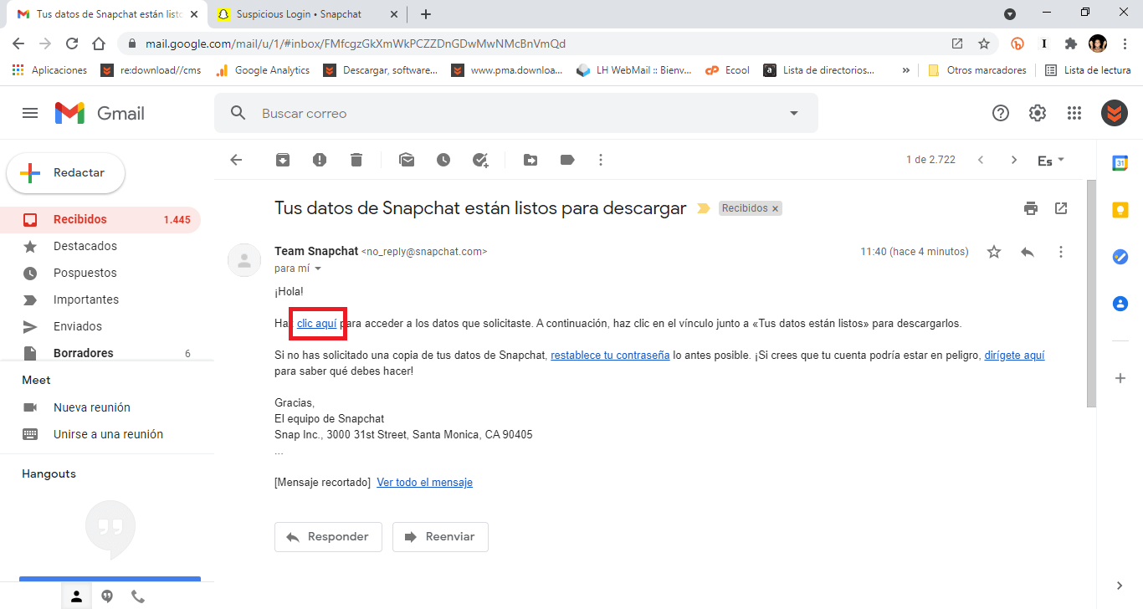This screenshot has height=609, width=1143.
Task: Collapse side panel chevron at bottom
Action: pos(1120,586)
